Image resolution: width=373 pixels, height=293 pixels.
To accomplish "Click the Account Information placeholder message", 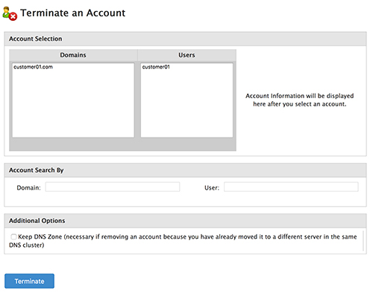I will pyautogui.click(x=300, y=100).
